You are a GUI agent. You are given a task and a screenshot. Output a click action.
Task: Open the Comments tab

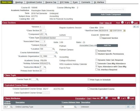point(86,2)
